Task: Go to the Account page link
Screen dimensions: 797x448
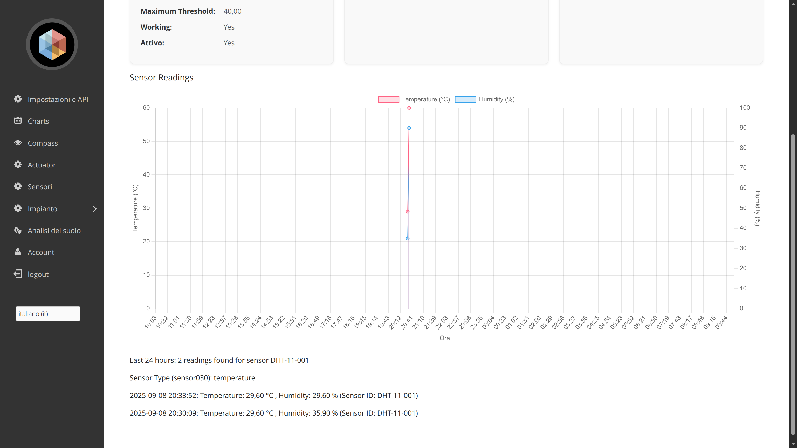Action: [41, 252]
